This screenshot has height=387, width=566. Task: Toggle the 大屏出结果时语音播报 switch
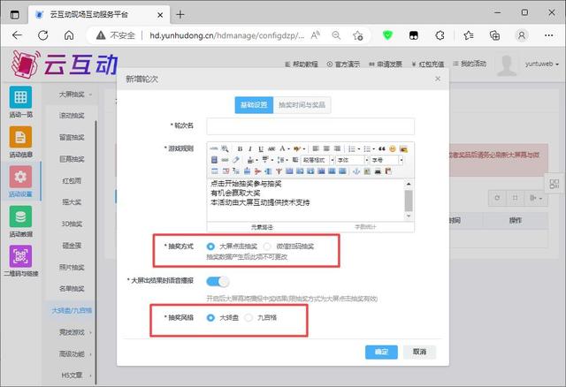coord(218,282)
